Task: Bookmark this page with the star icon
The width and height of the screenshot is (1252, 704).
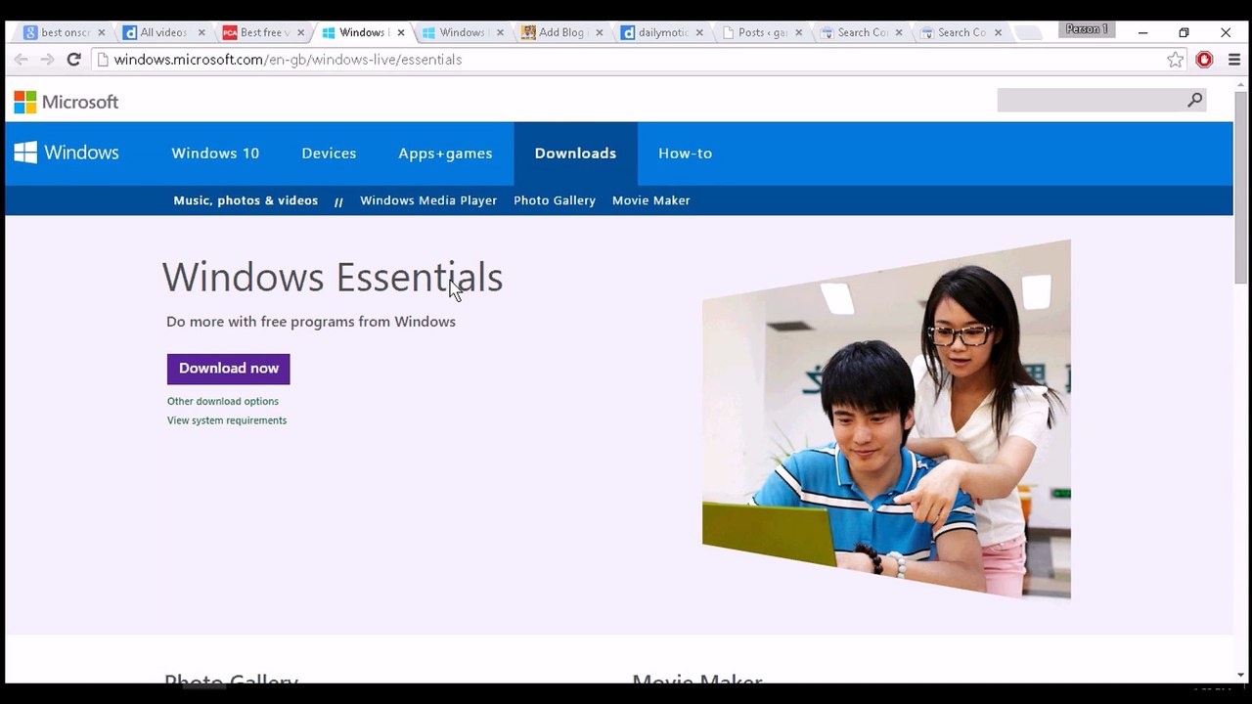Action: [x=1175, y=60]
